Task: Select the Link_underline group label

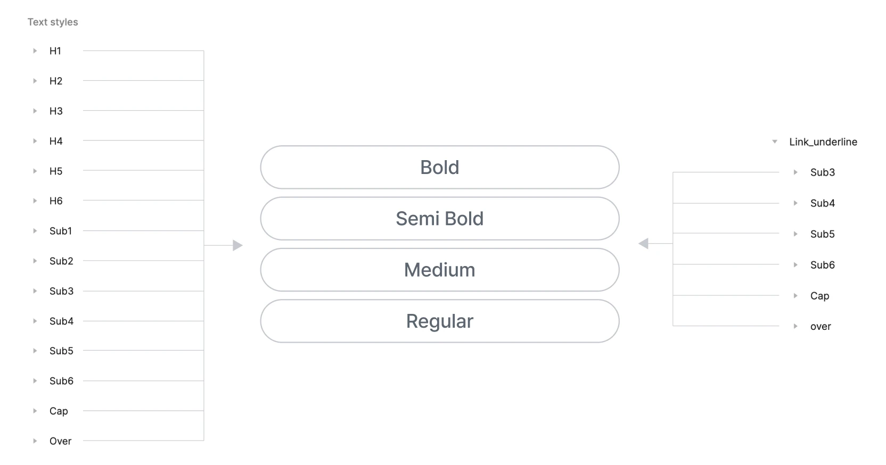Action: pos(823,142)
